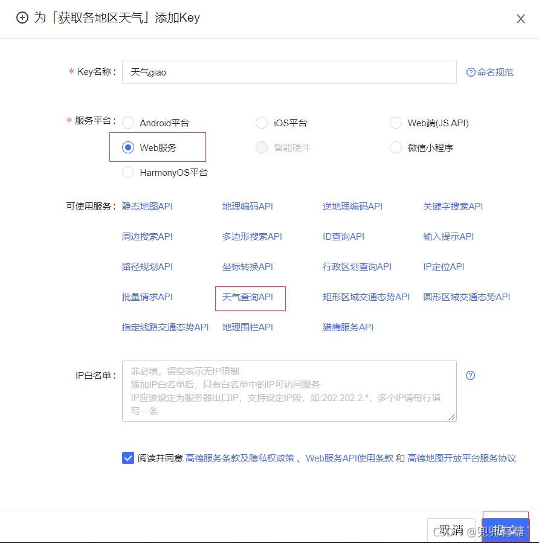Image resolution: width=539 pixels, height=543 pixels.
Task: Open the 路径规划API link
Action: coord(147,266)
